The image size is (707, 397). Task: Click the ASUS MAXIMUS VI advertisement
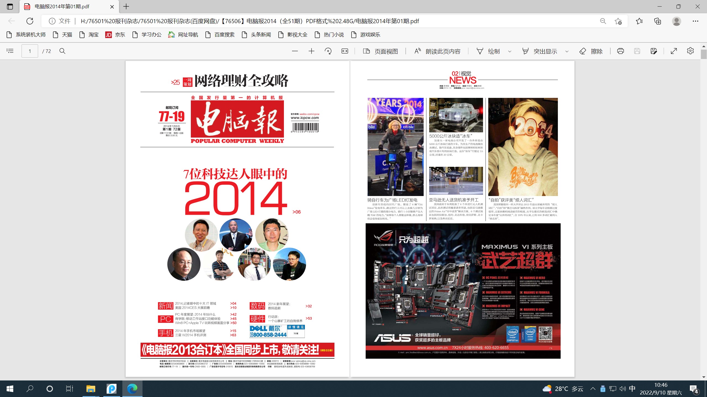click(x=463, y=291)
